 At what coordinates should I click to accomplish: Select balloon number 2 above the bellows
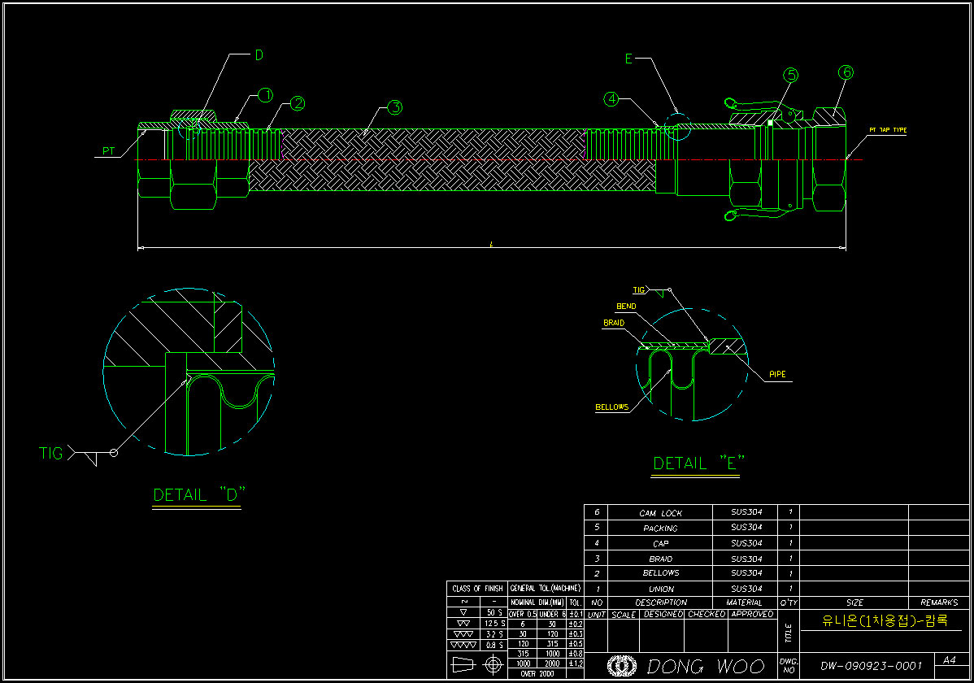[298, 103]
